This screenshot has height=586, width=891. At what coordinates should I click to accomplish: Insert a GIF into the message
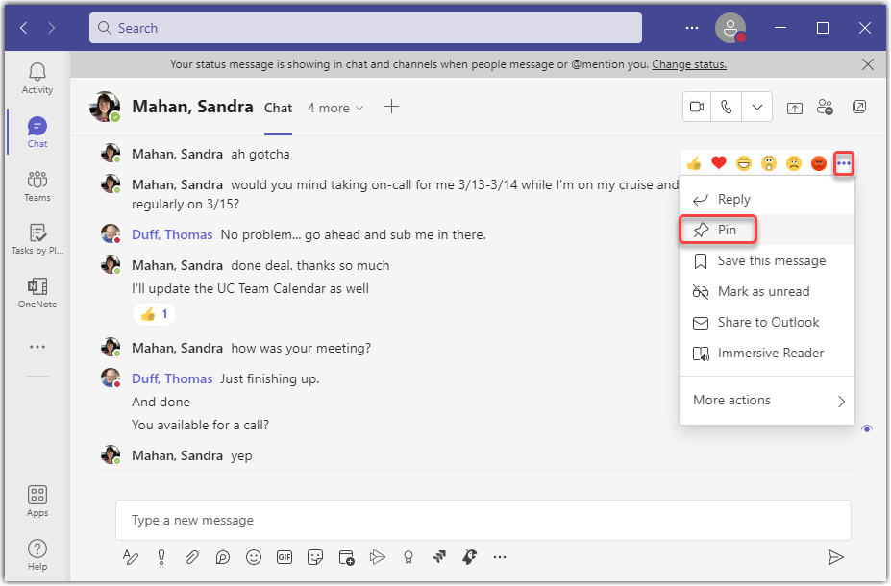tap(285, 557)
